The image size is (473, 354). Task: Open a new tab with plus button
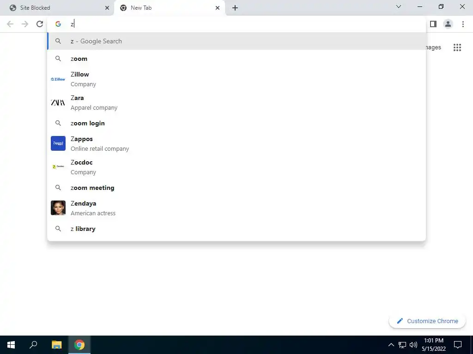235,8
